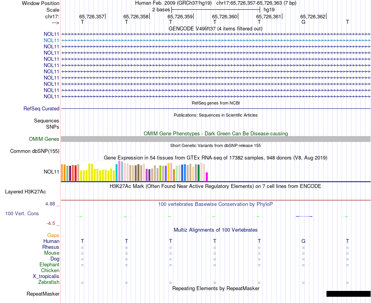Click the cyan bar in GTEx chart
Viewport: 371px width, 303px height.
116,172
